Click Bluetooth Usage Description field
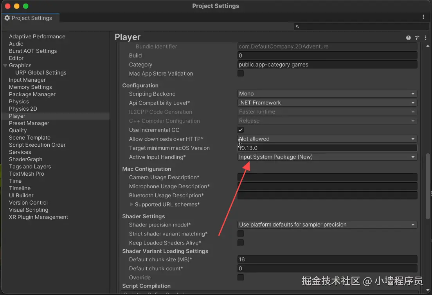 coord(327,195)
